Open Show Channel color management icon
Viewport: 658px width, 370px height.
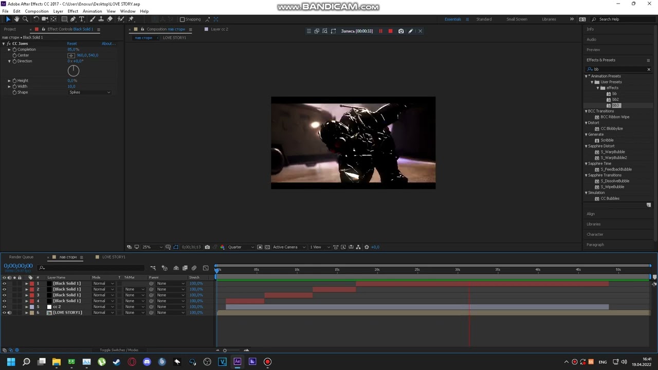point(222,247)
